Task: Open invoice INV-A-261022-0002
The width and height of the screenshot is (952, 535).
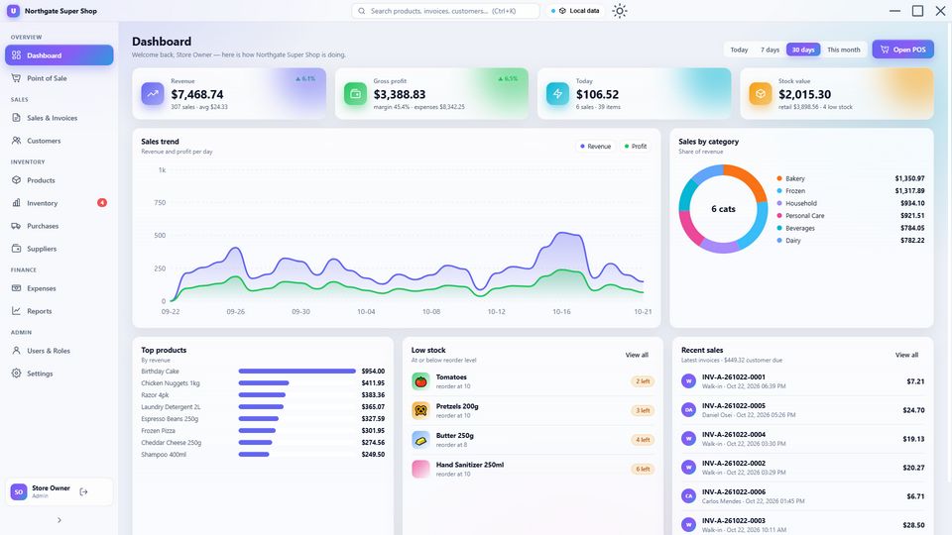Action: click(802, 468)
